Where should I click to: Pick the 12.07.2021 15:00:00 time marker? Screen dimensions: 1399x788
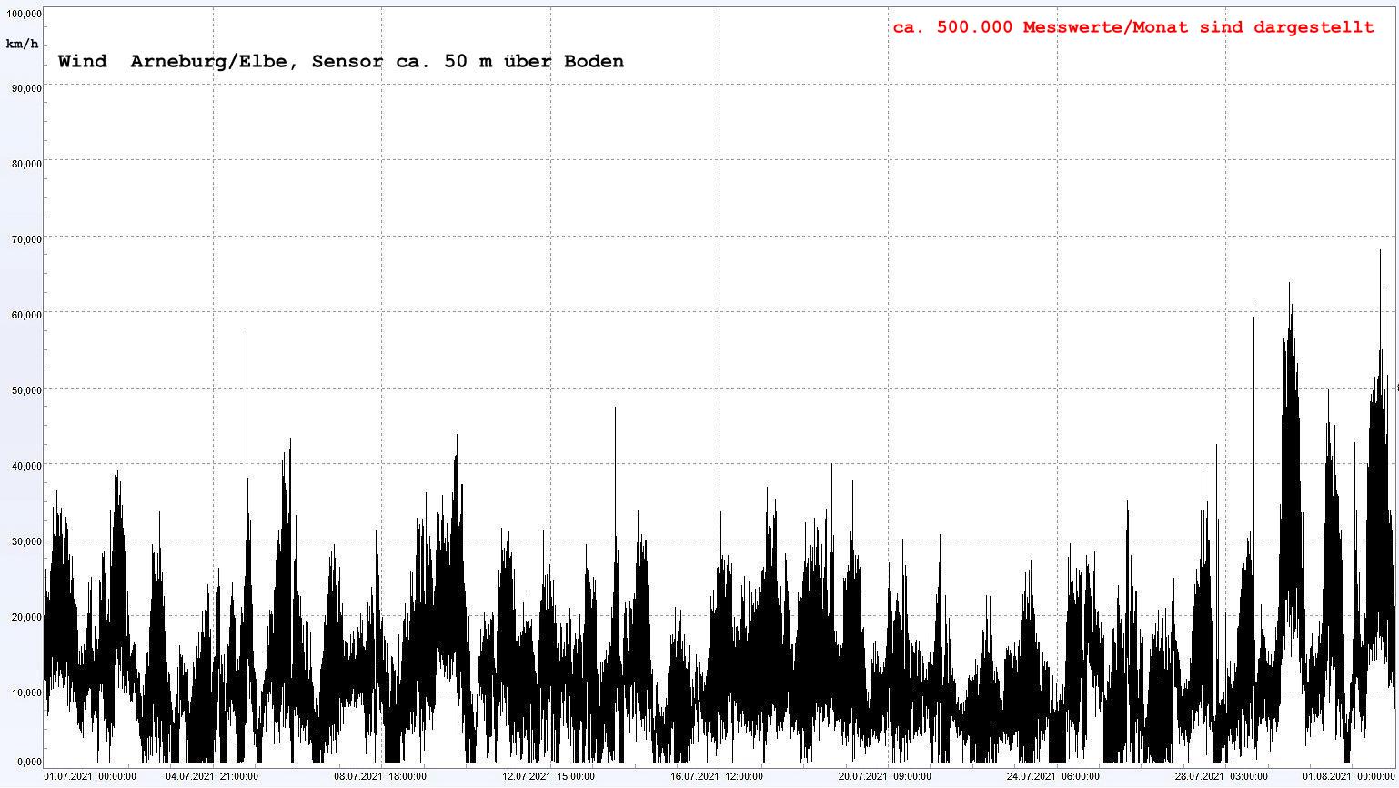point(549,776)
